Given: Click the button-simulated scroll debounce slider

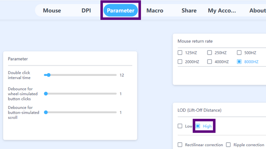Looking at the screenshot, I should 80,112.
